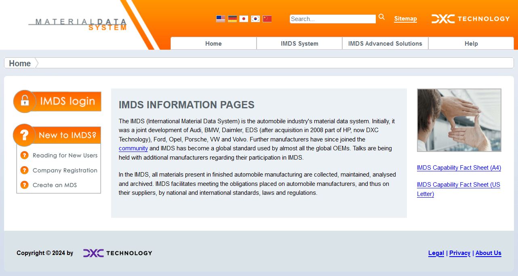Screen dimensions: 518x276
Task: Follow the community link in the paragraph
Action: coord(133,148)
